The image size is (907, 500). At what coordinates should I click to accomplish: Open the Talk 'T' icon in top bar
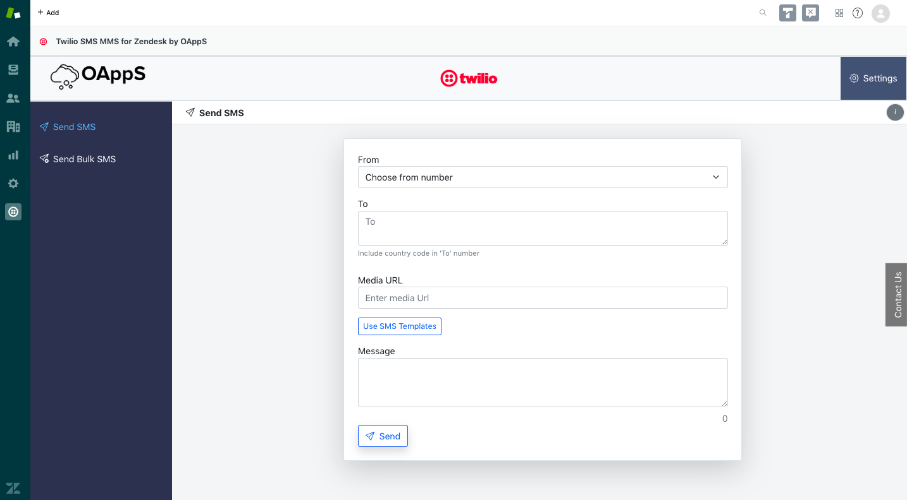click(787, 13)
